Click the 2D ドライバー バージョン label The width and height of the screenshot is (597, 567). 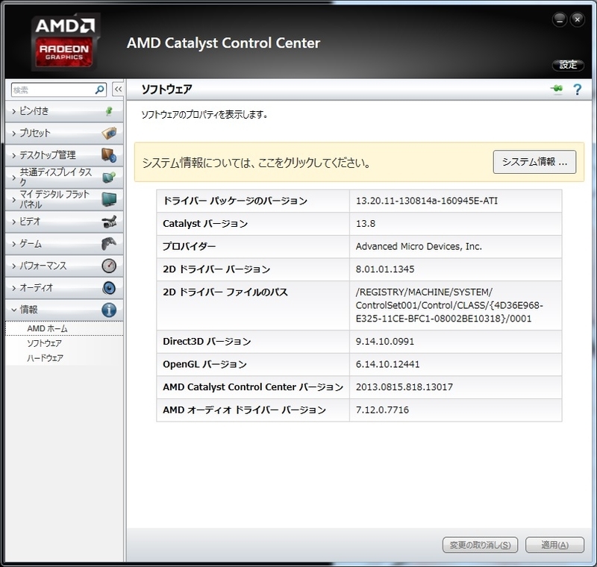[x=216, y=269]
